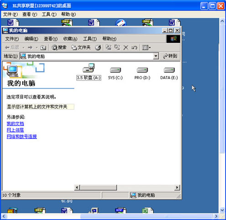Click the delete X toolbar icon
Image resolution: width=226 pixels, height=220 pixels.
[x=126, y=48]
